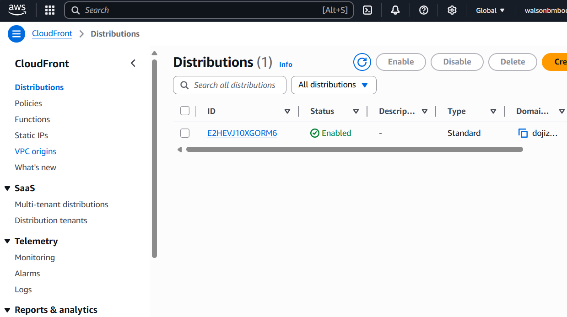Sort by Description column arrow
The height and width of the screenshot is (317, 567).
click(425, 111)
